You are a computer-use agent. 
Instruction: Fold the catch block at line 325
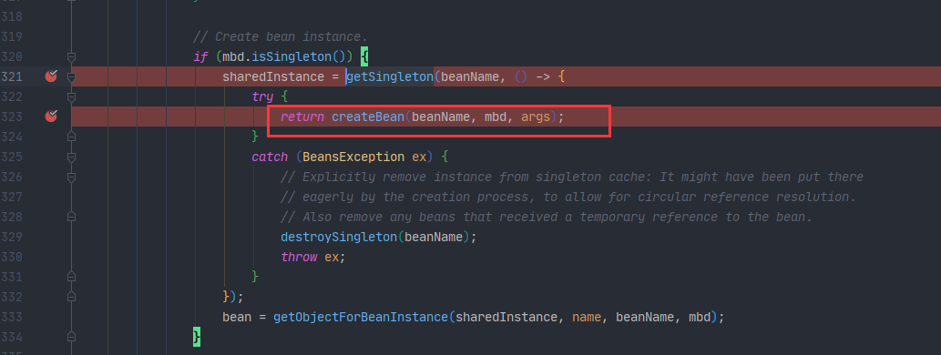coord(71,157)
